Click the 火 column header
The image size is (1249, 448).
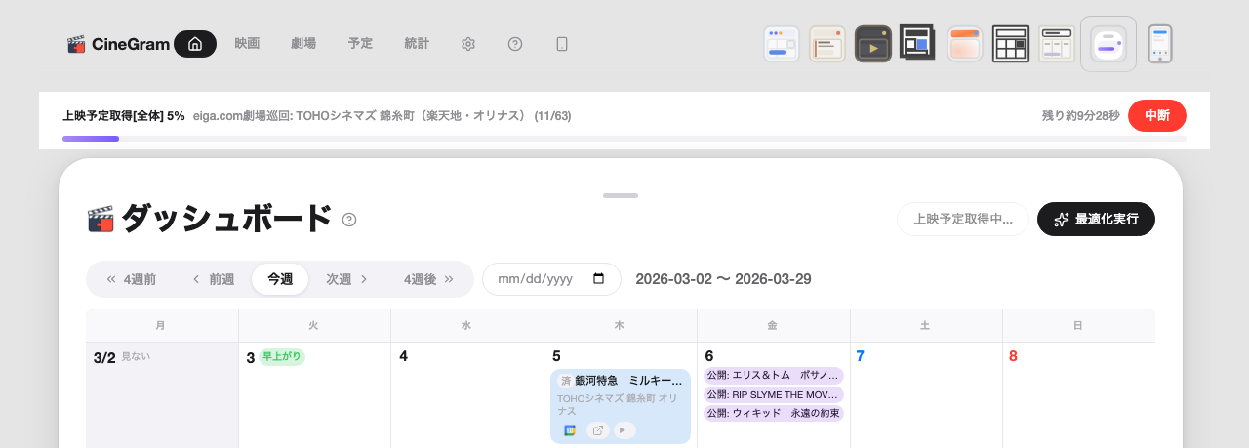(x=314, y=326)
